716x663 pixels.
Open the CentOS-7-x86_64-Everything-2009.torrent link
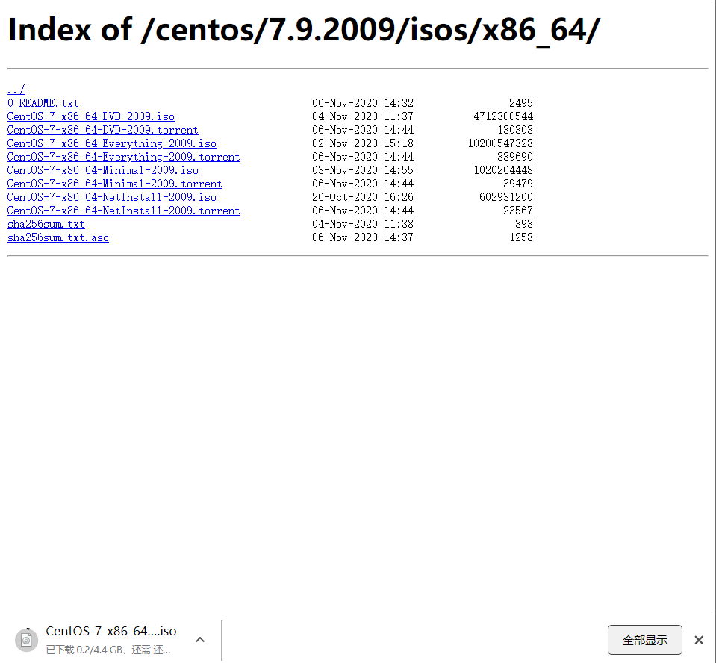124,157
